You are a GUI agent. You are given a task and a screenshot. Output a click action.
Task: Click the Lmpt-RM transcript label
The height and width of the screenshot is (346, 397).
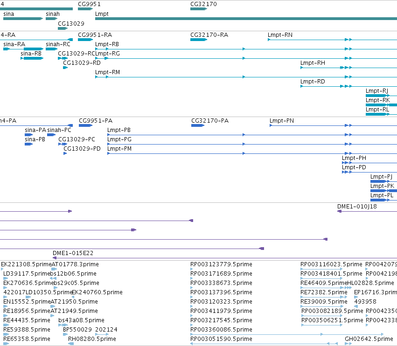107,72
